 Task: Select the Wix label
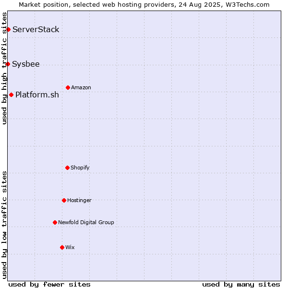pos(70,247)
